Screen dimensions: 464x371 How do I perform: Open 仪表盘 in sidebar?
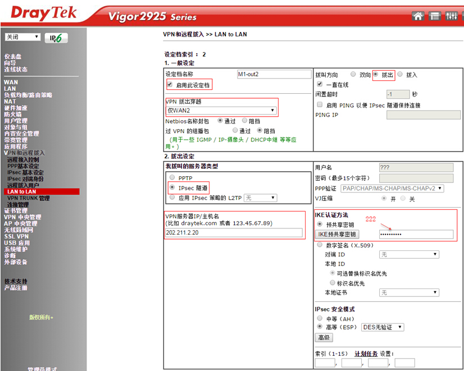[13, 57]
